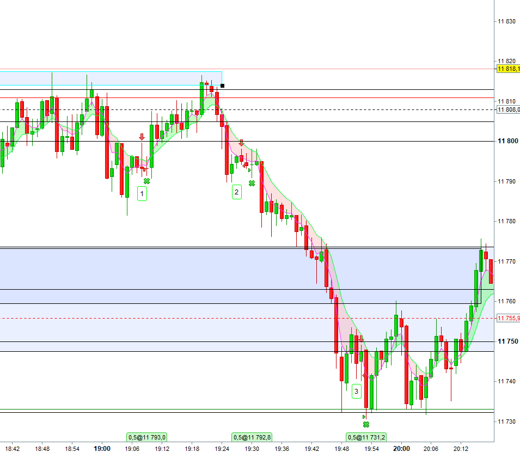Click the 11 770 price axis label
This screenshot has height=452, width=520.
[x=507, y=261]
